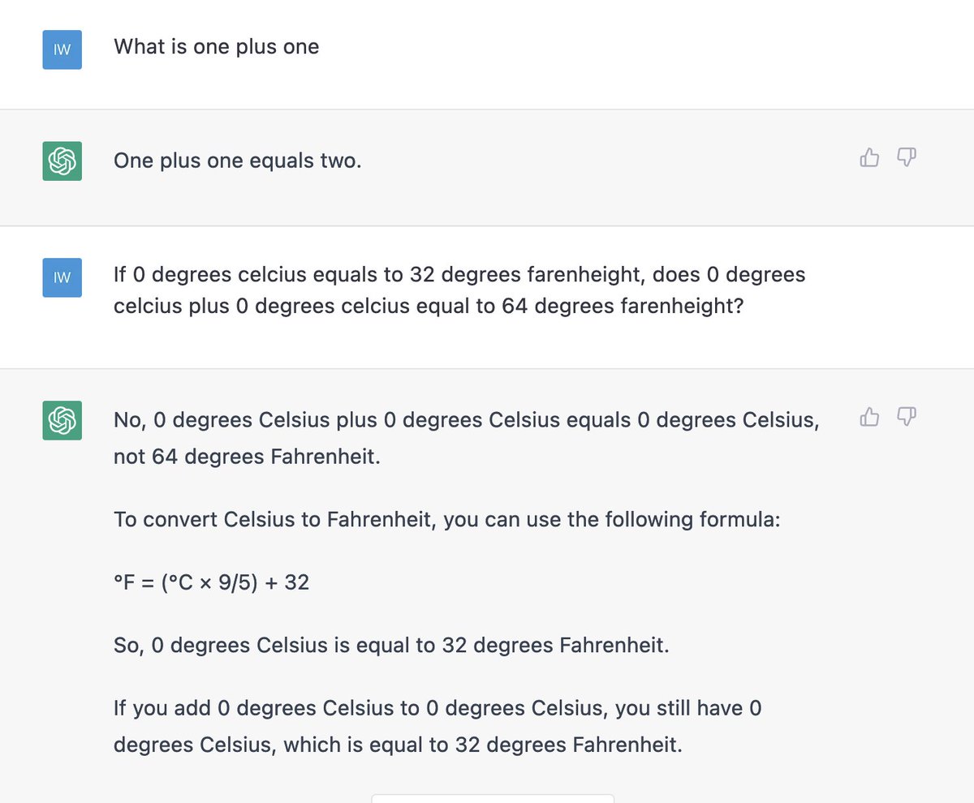Screen dimensions: 974x803
Task: Click IW avatar beside "What is one plus one"
Action: 62,49
